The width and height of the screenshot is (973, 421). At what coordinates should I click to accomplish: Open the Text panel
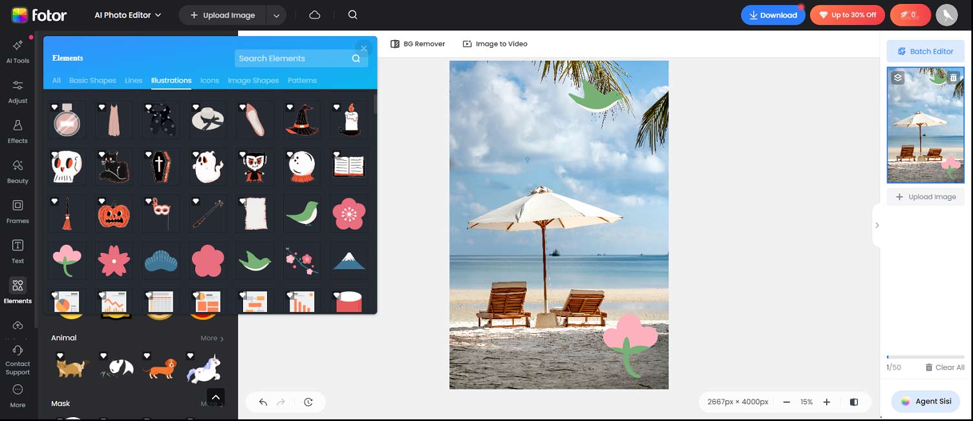pyautogui.click(x=17, y=251)
